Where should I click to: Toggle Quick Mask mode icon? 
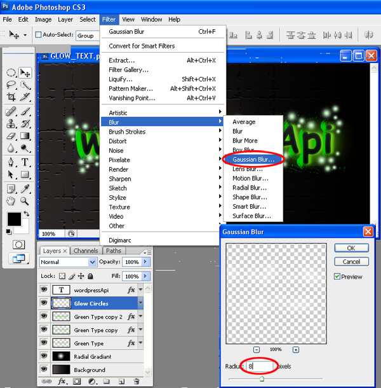18,245
